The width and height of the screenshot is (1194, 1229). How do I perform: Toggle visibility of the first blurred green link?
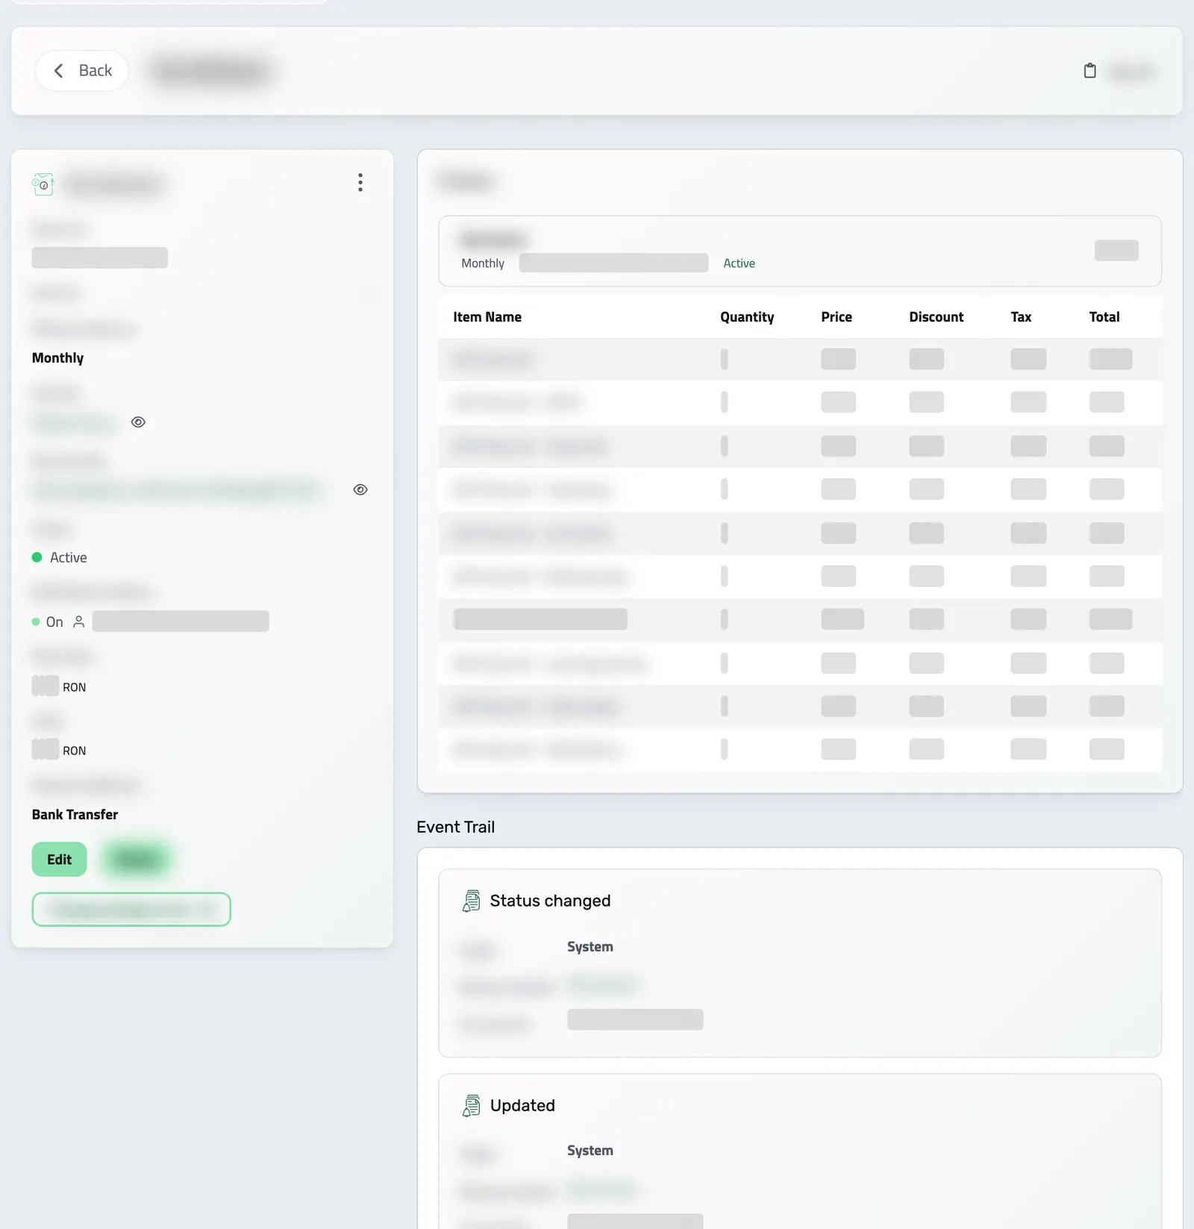(138, 422)
